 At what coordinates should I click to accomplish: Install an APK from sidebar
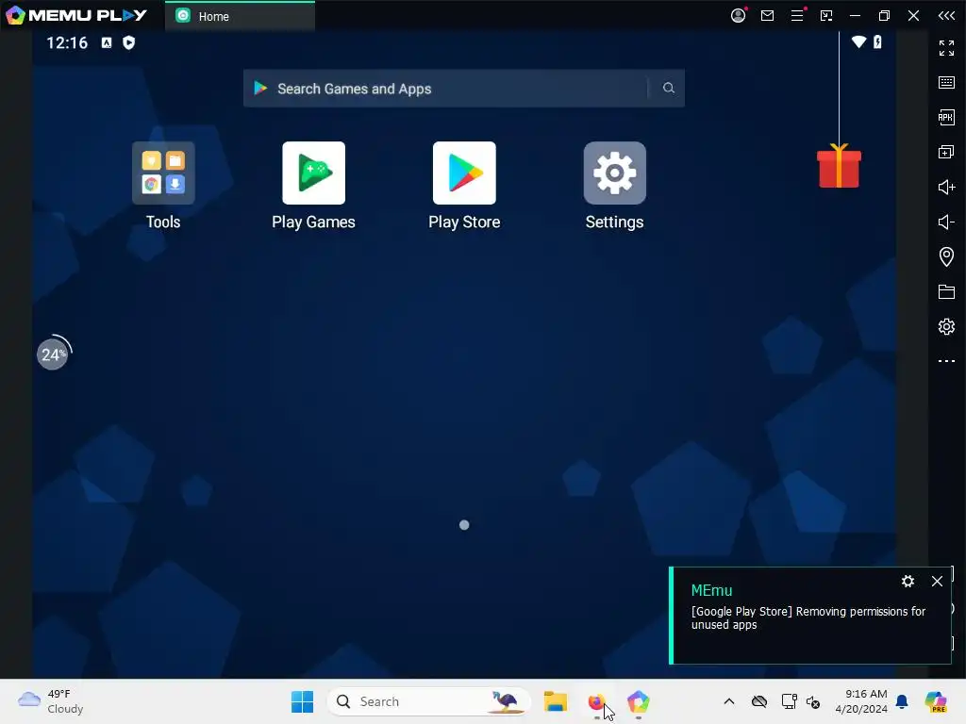click(x=946, y=117)
